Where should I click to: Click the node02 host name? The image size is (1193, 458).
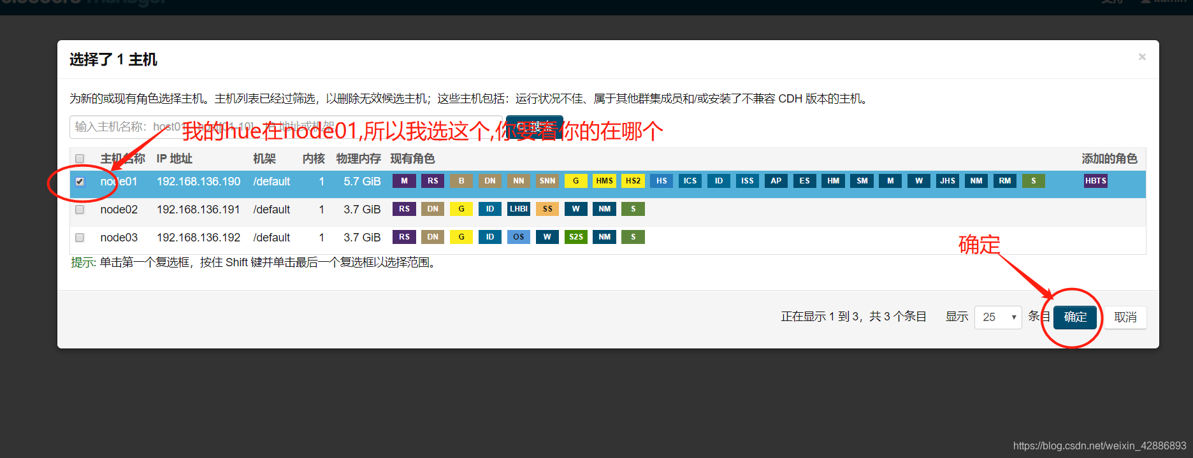(x=119, y=210)
